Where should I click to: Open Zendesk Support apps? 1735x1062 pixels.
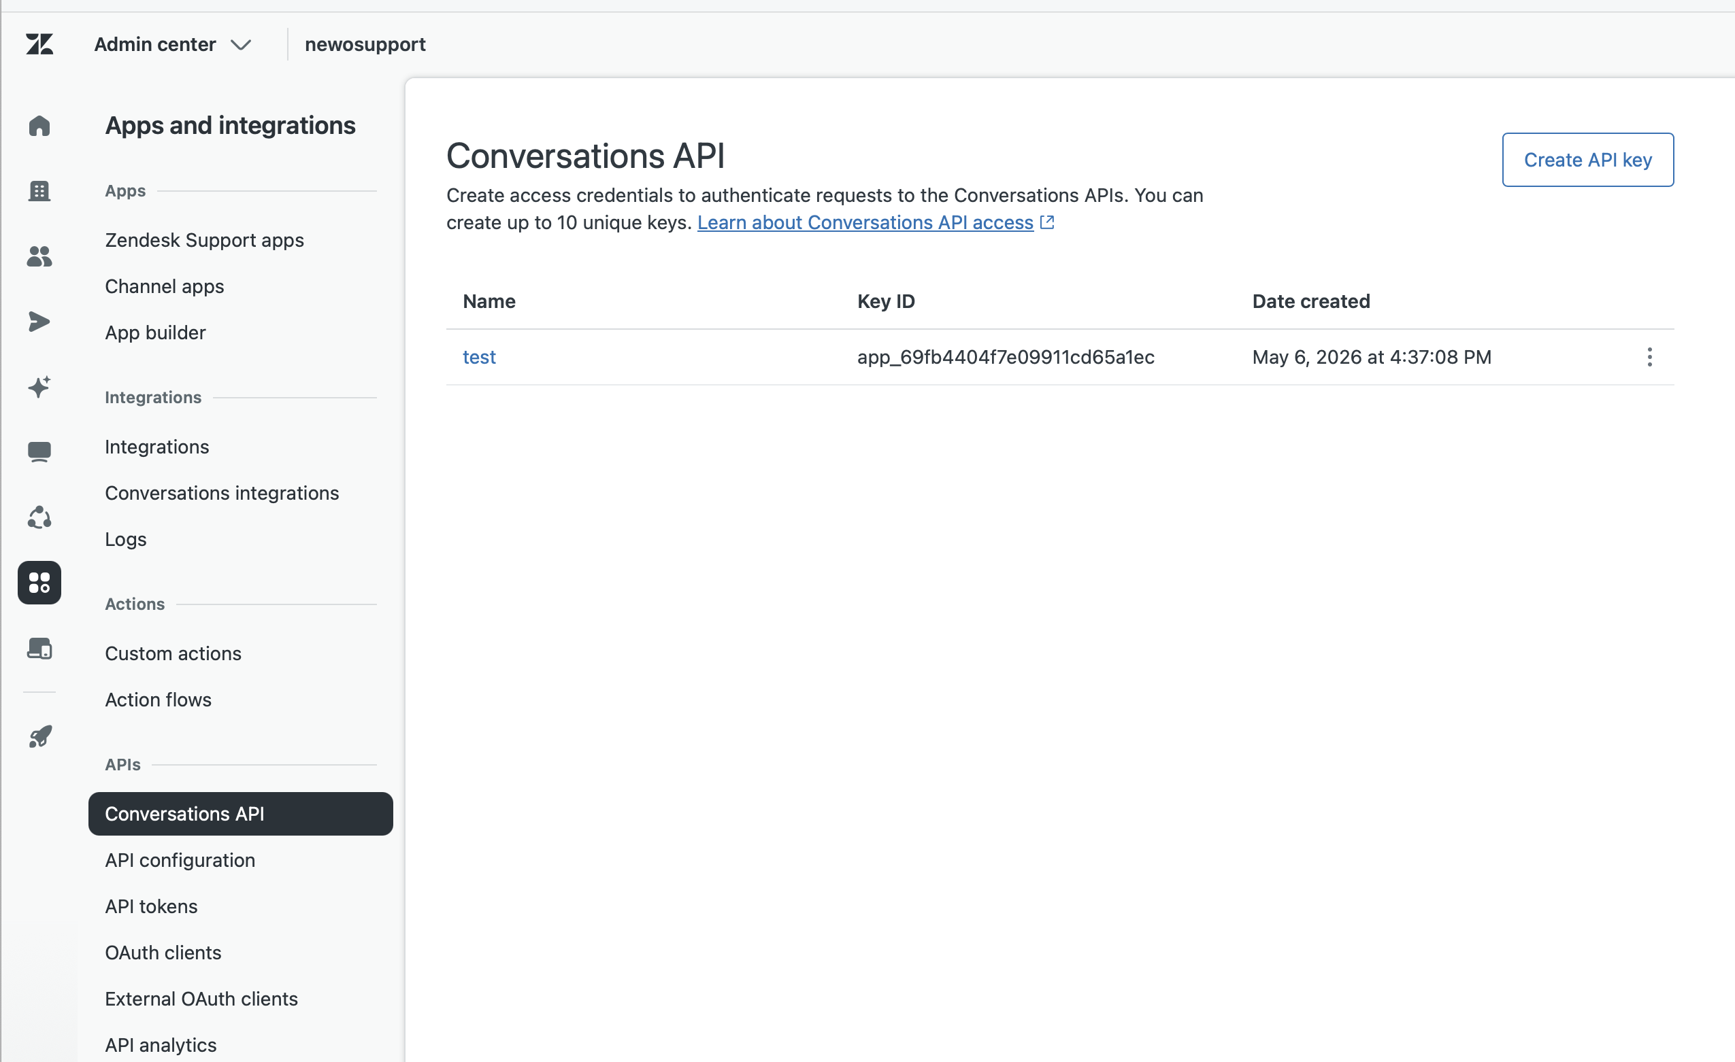pos(204,240)
